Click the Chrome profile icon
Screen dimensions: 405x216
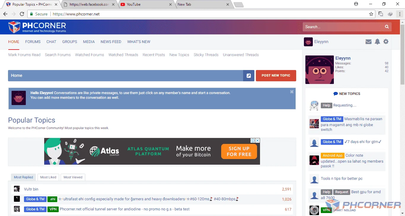click(x=356, y=4)
